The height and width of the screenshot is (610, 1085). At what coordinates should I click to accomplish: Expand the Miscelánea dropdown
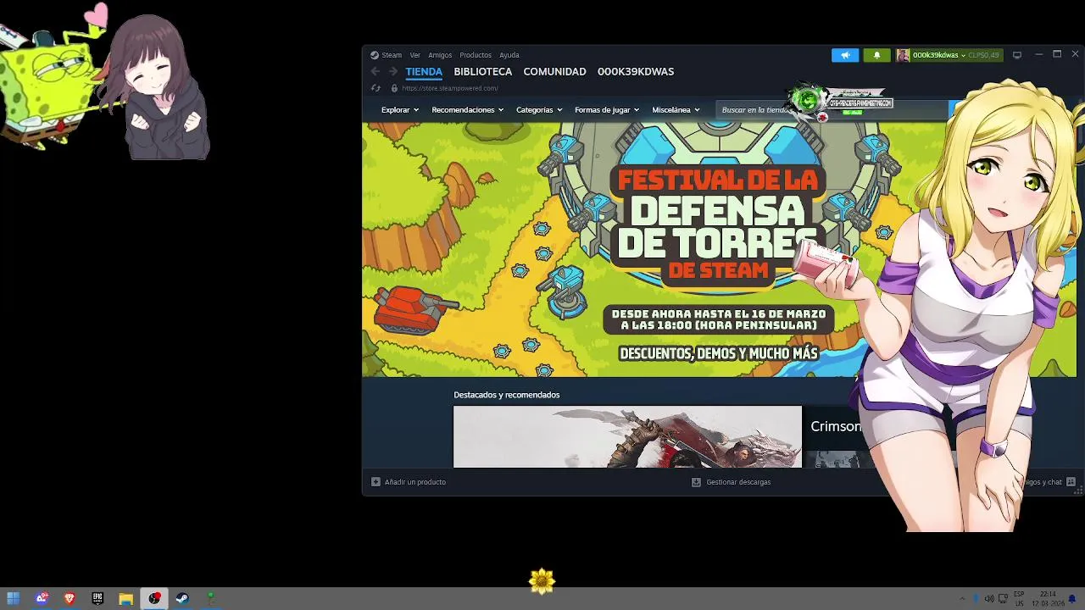(676, 110)
